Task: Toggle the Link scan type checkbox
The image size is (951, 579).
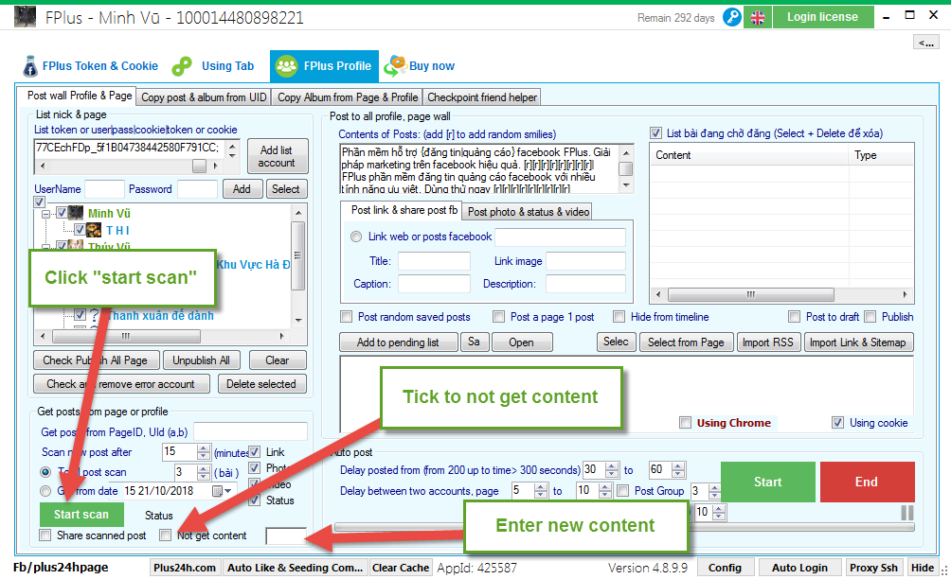Action: click(x=255, y=452)
